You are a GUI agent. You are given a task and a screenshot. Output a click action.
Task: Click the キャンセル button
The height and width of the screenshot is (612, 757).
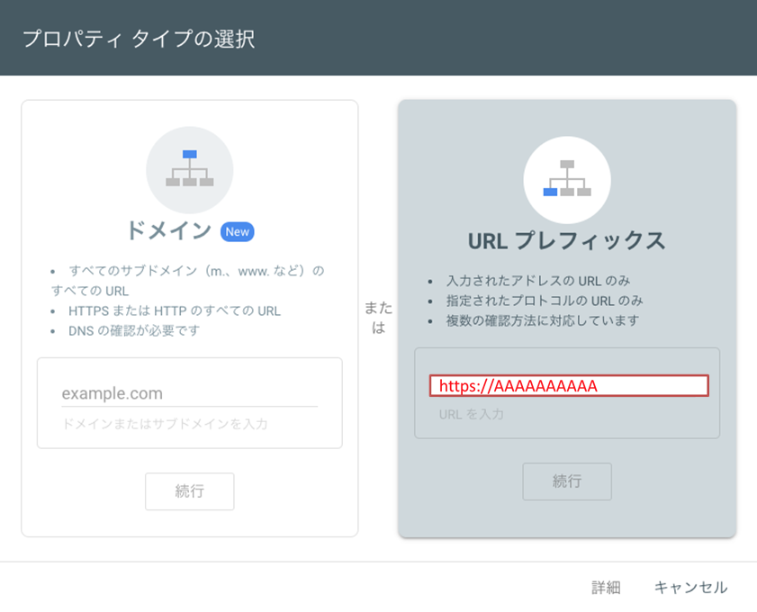pos(690,588)
